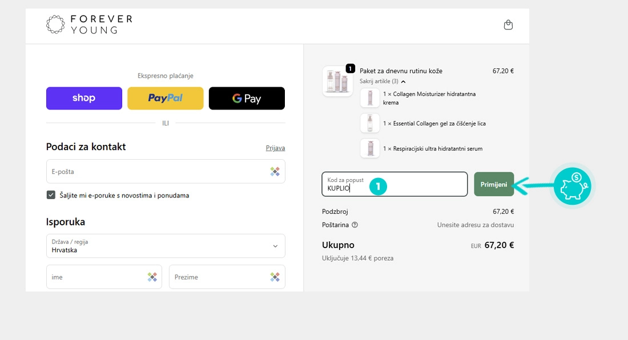
Task: Click autofill icon in Prezime field
Action: pos(275,277)
